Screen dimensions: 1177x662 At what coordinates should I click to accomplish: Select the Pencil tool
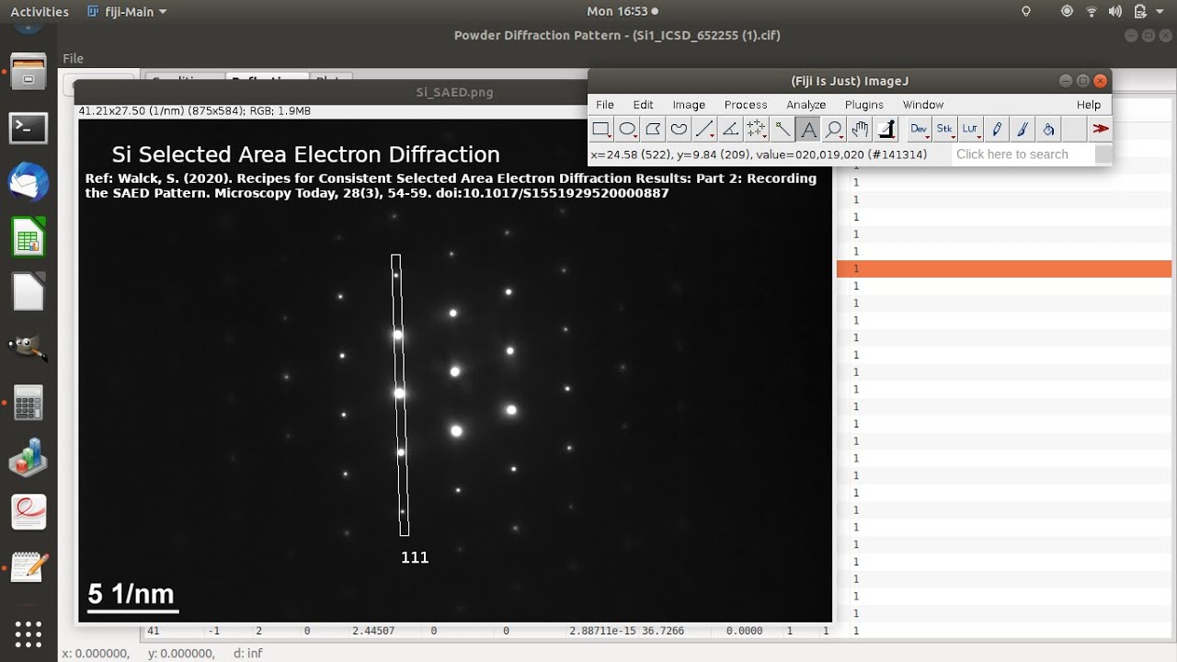coord(997,130)
